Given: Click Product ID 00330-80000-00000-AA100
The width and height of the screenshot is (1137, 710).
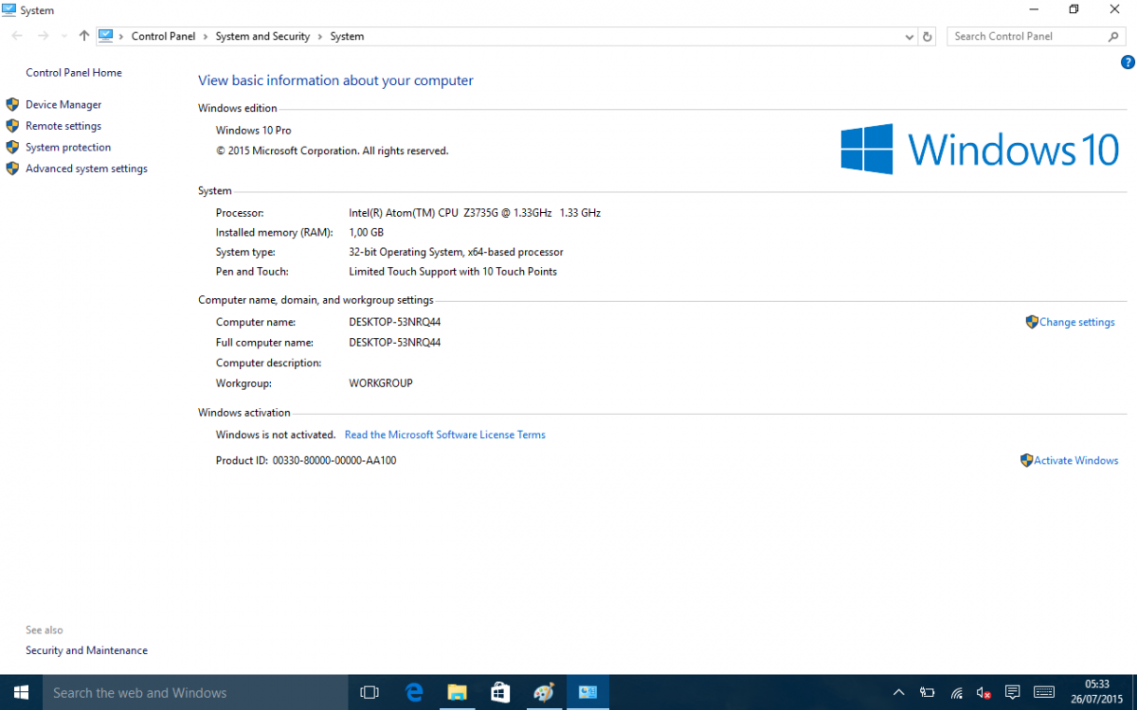Looking at the screenshot, I should (x=306, y=460).
